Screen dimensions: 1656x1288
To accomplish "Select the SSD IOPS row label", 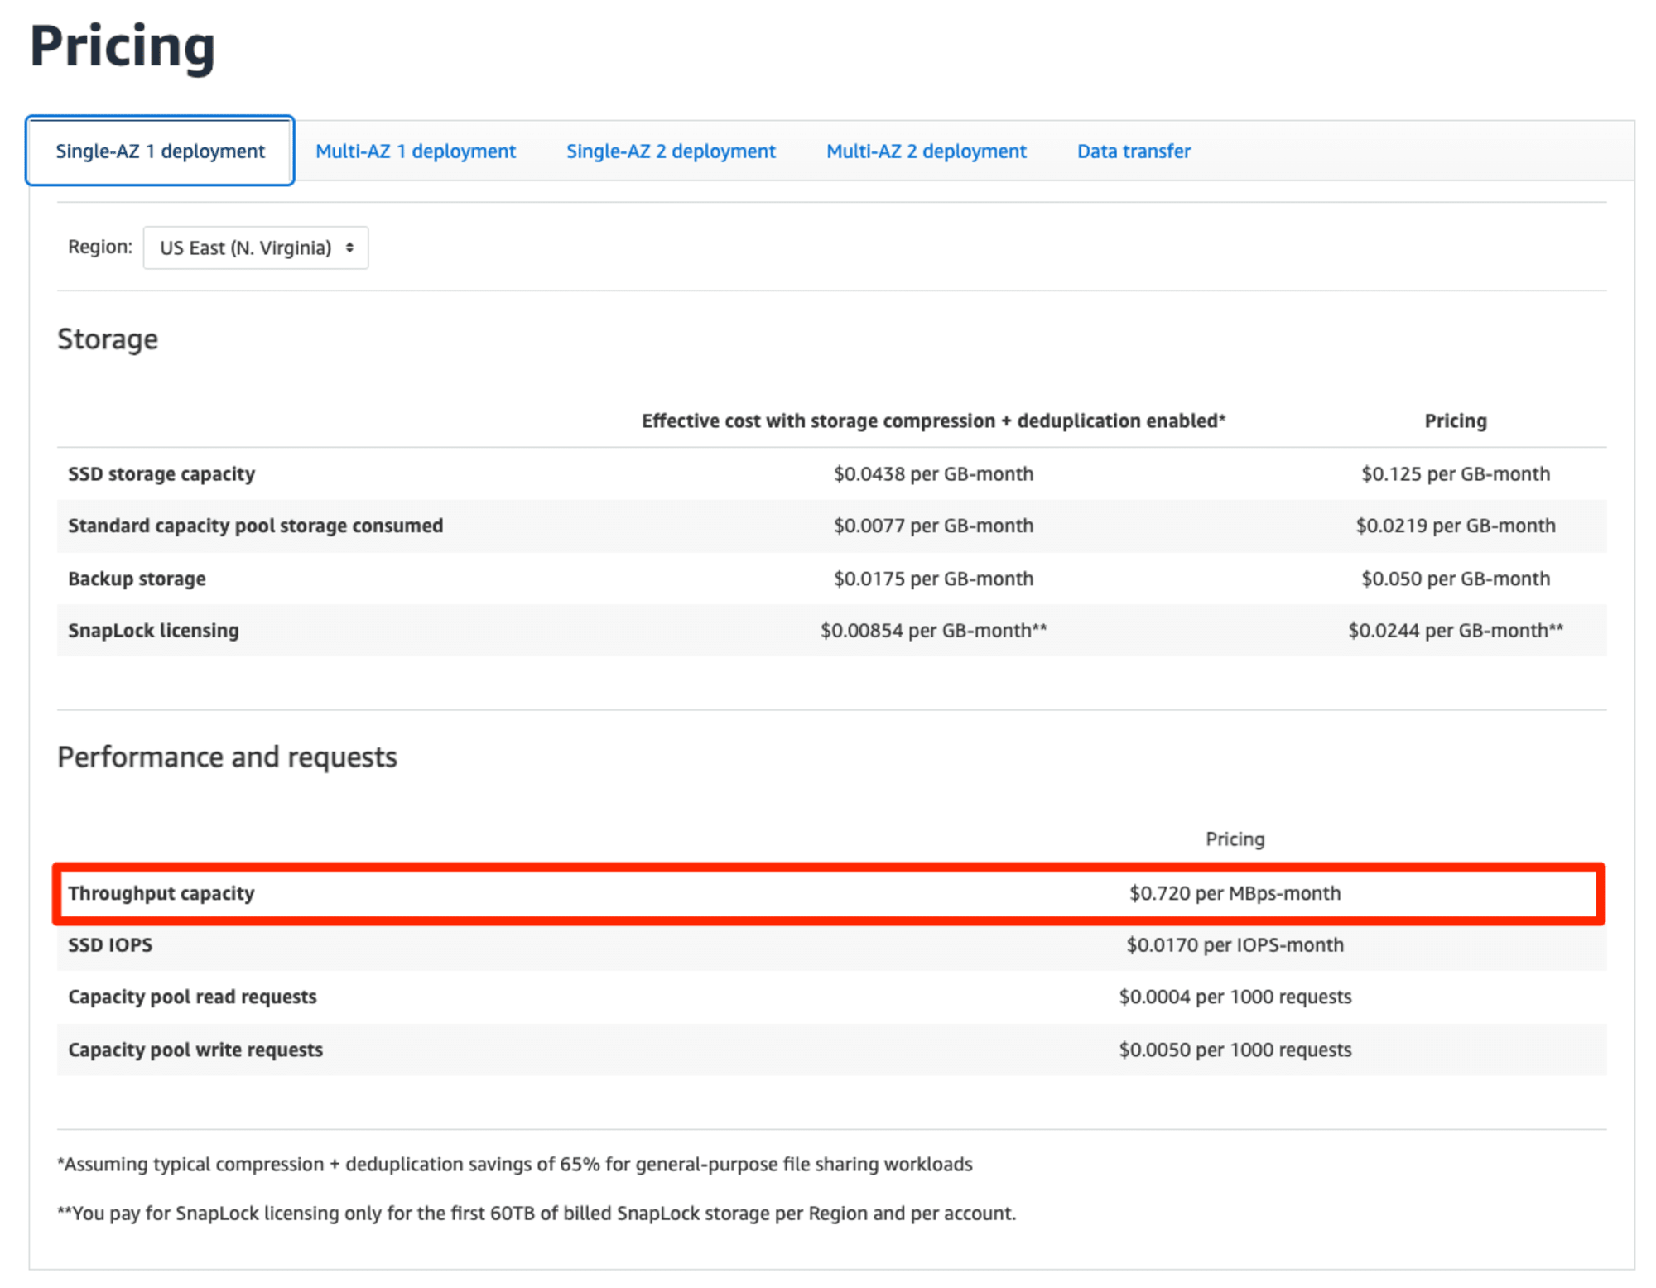I will point(110,945).
